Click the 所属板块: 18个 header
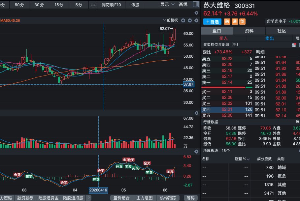300x201 pixels. click(217, 151)
